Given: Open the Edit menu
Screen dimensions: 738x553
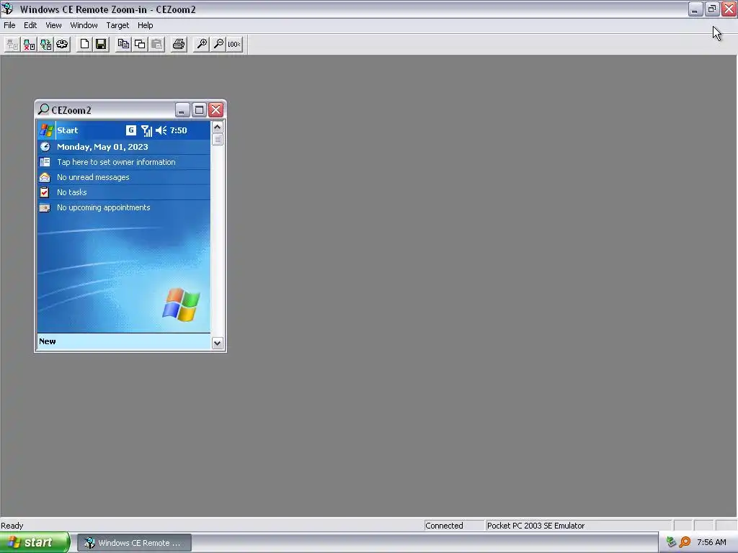Looking at the screenshot, I should coord(30,25).
